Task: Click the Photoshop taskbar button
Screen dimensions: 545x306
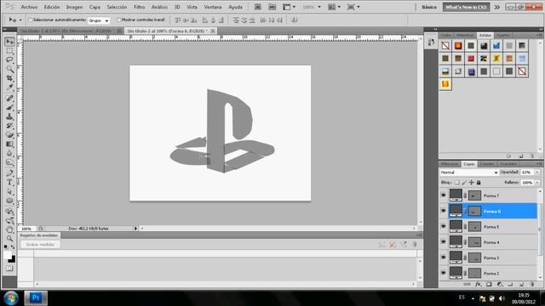Action: (x=36, y=298)
